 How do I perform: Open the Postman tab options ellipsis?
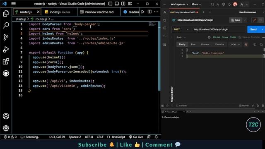click(x=210, y=12)
